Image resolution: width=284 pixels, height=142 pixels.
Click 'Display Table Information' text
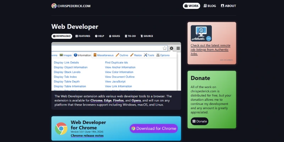pyautogui.click(x=70, y=86)
